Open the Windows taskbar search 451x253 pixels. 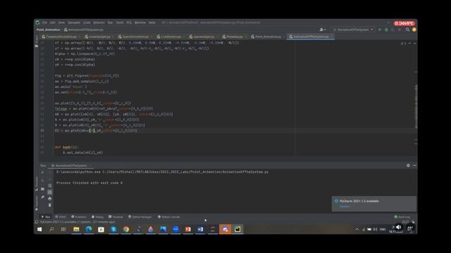click(x=51, y=229)
